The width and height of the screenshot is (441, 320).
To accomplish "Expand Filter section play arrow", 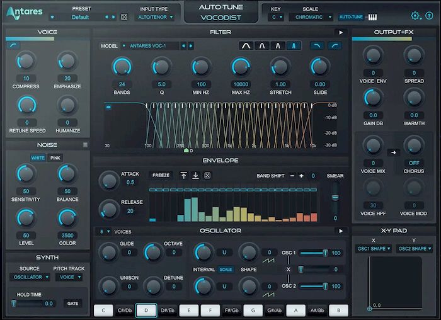I will (341, 33).
